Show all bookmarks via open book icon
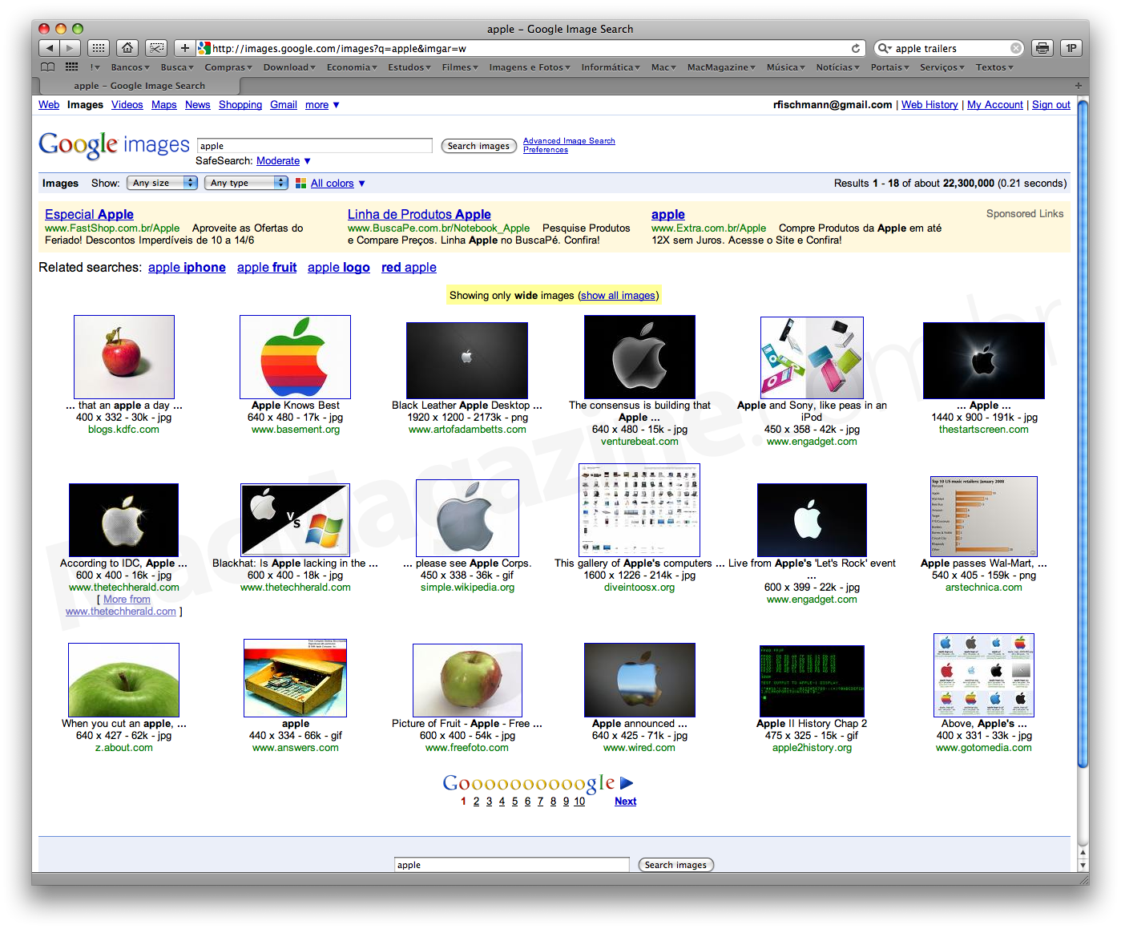This screenshot has height=929, width=1121. pos(48,67)
